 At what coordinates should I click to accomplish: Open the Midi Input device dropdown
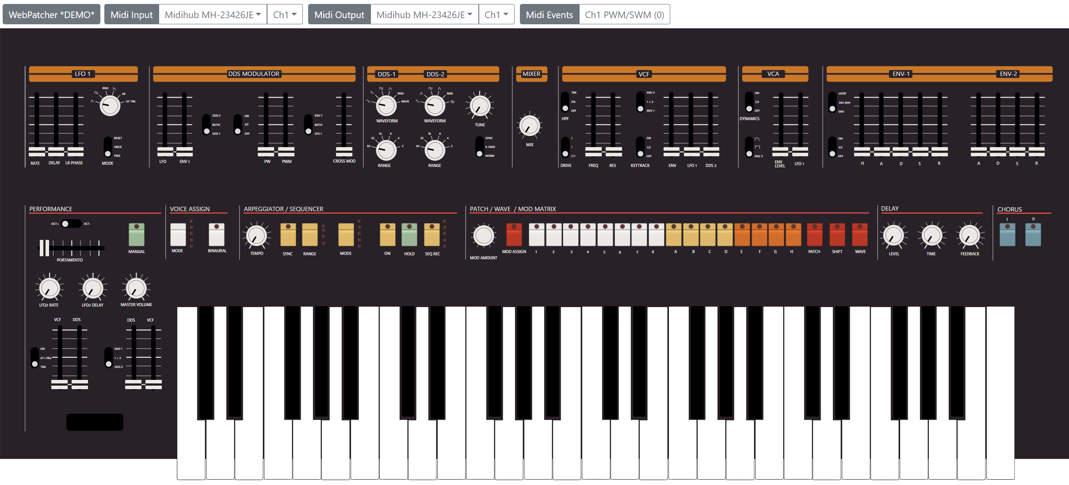(213, 15)
